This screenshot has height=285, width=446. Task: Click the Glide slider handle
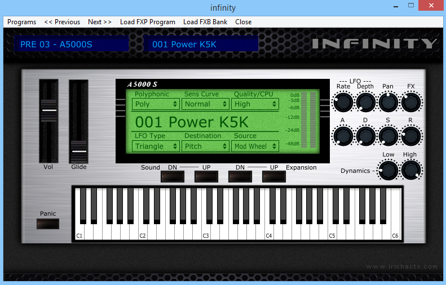(x=79, y=152)
